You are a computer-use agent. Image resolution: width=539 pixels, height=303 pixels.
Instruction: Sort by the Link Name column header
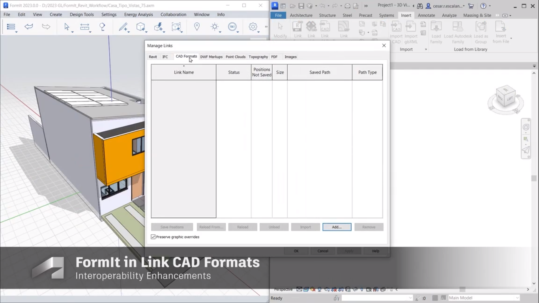(184, 72)
